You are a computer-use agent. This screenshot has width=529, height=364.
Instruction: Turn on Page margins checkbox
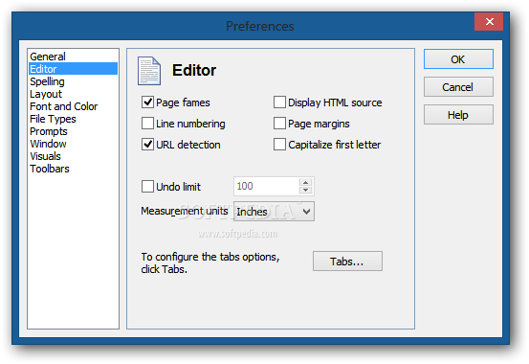click(x=279, y=124)
